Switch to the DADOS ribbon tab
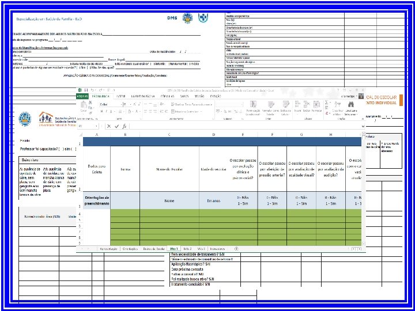 pos(184,96)
